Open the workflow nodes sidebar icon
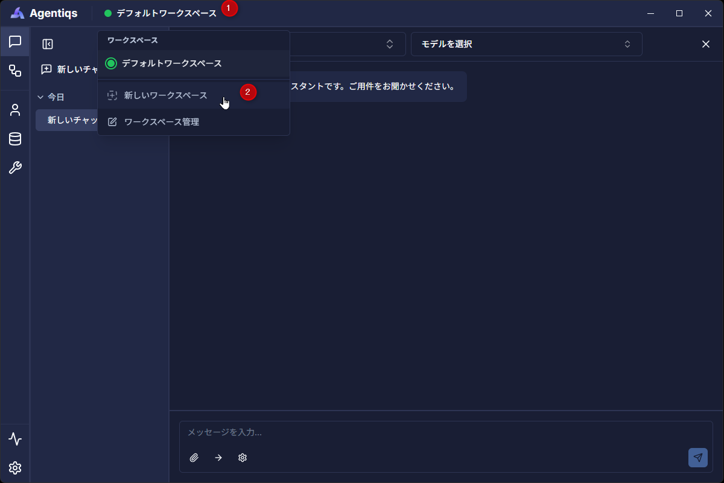 pyautogui.click(x=15, y=71)
